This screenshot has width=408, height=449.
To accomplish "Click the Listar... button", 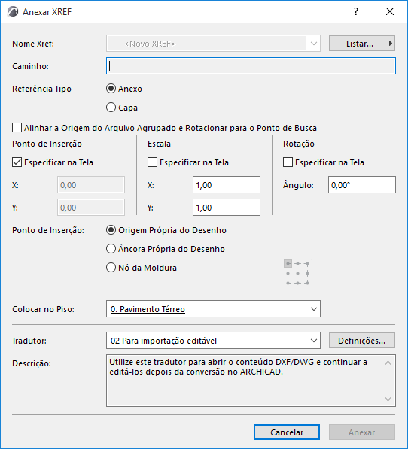I will (x=362, y=44).
